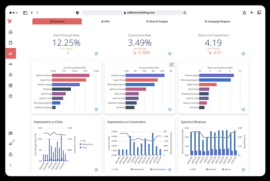Toggle the Revenue legend in Spend vs Revenue

[x=211, y=169]
